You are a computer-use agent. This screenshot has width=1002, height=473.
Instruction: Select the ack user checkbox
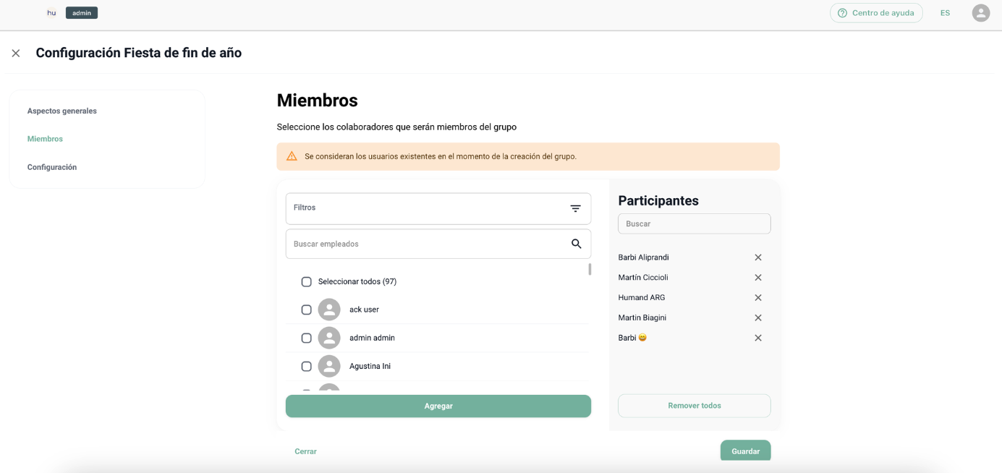(x=307, y=310)
